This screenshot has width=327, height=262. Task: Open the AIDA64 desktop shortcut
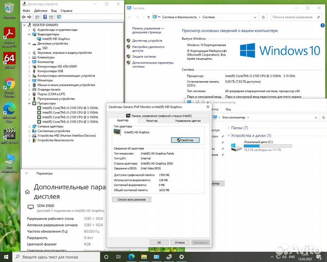click(x=9, y=60)
